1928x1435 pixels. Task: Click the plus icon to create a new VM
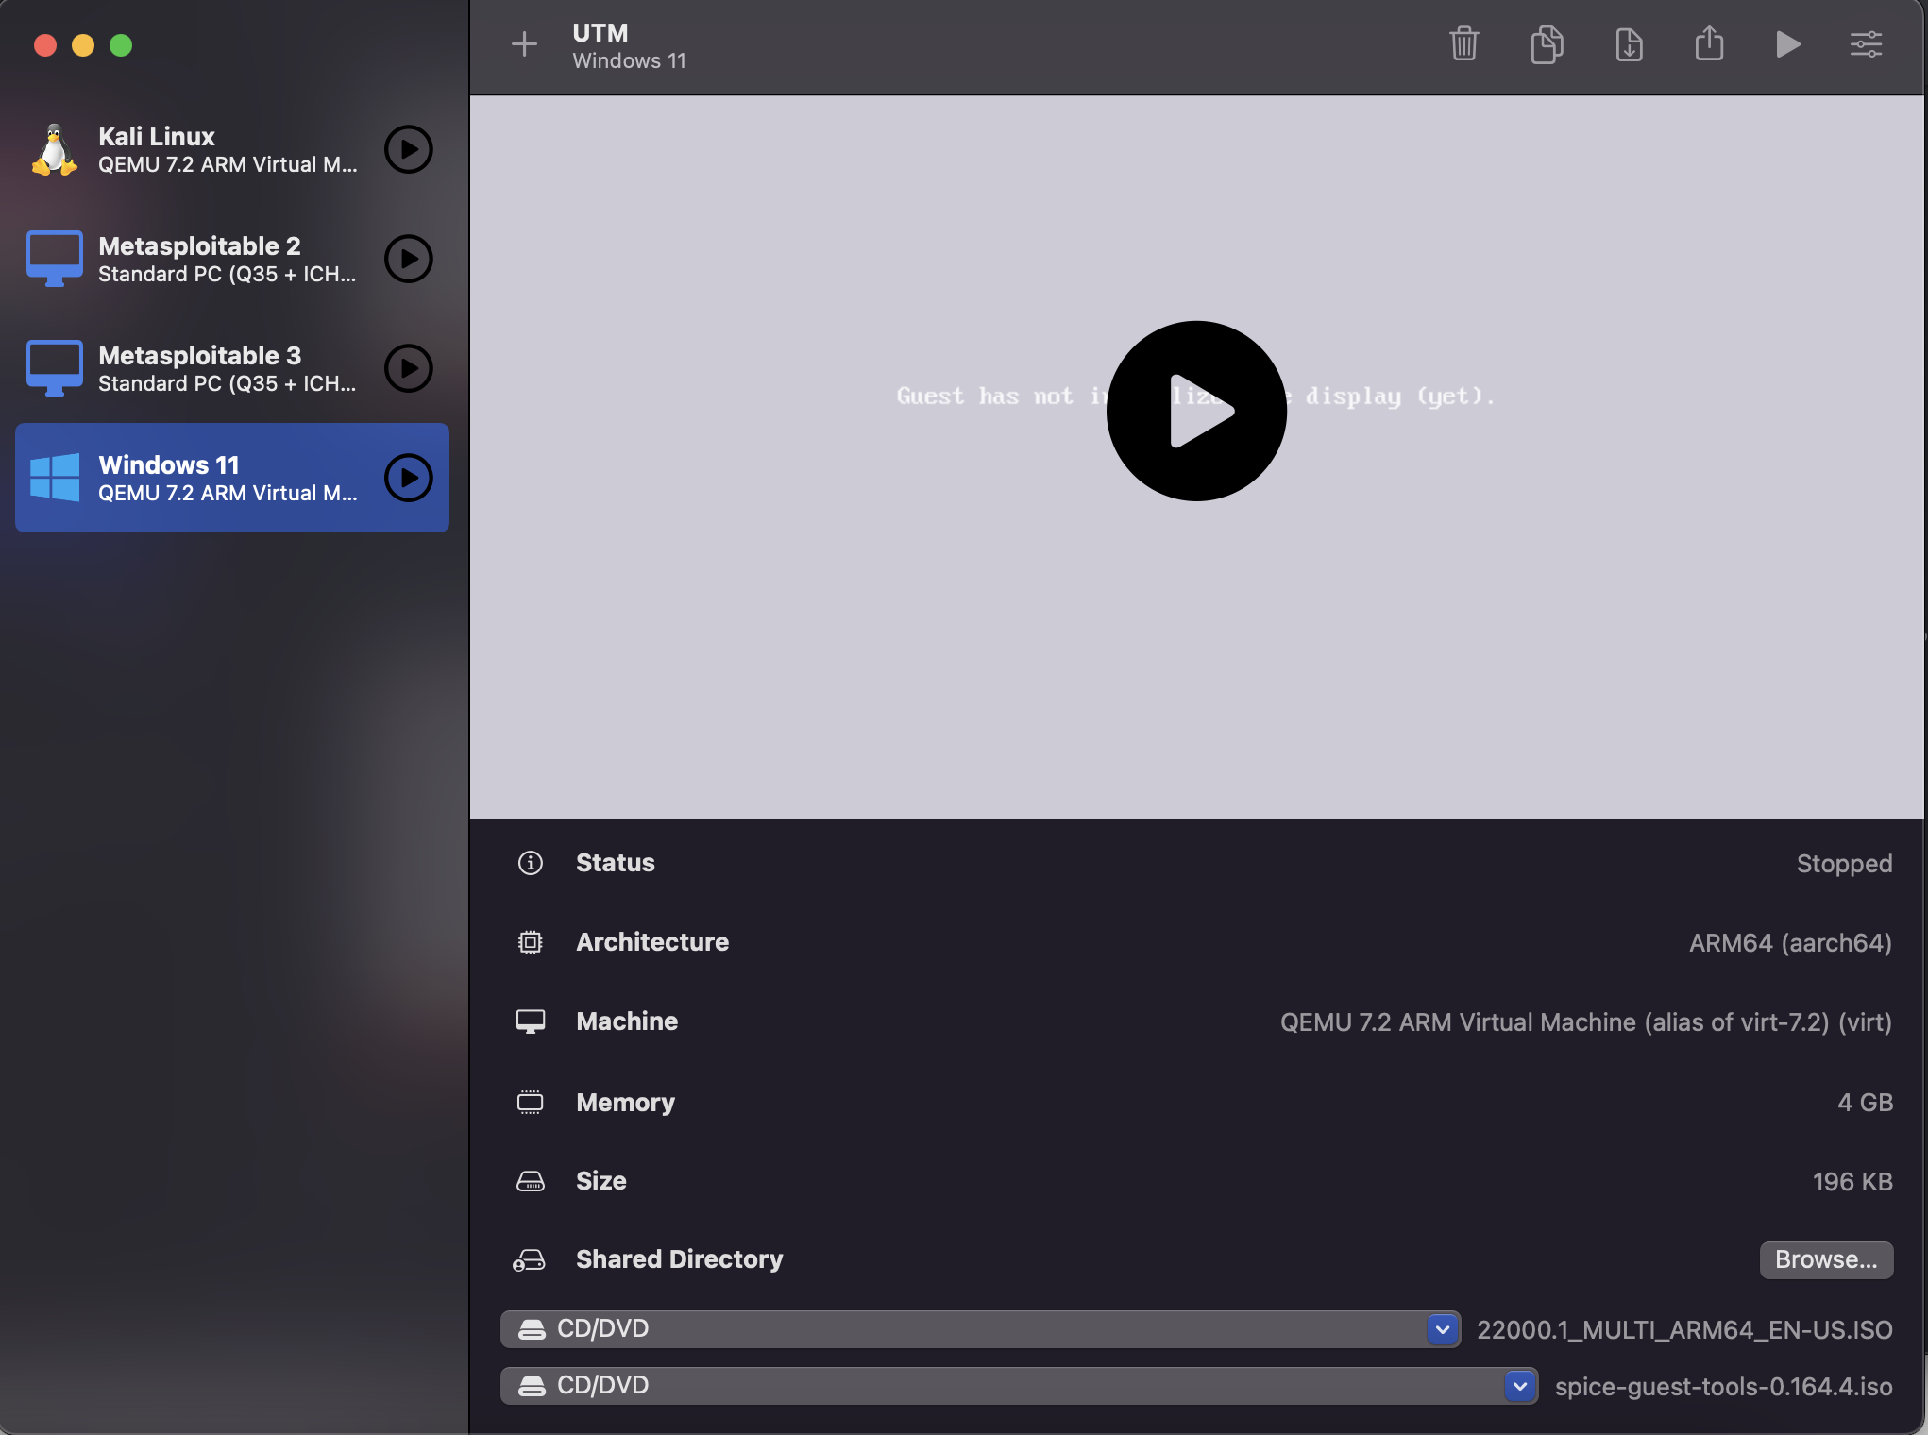pyautogui.click(x=524, y=44)
